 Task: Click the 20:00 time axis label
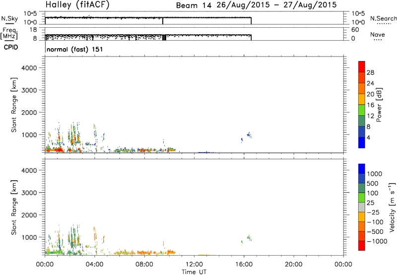coord(294,265)
